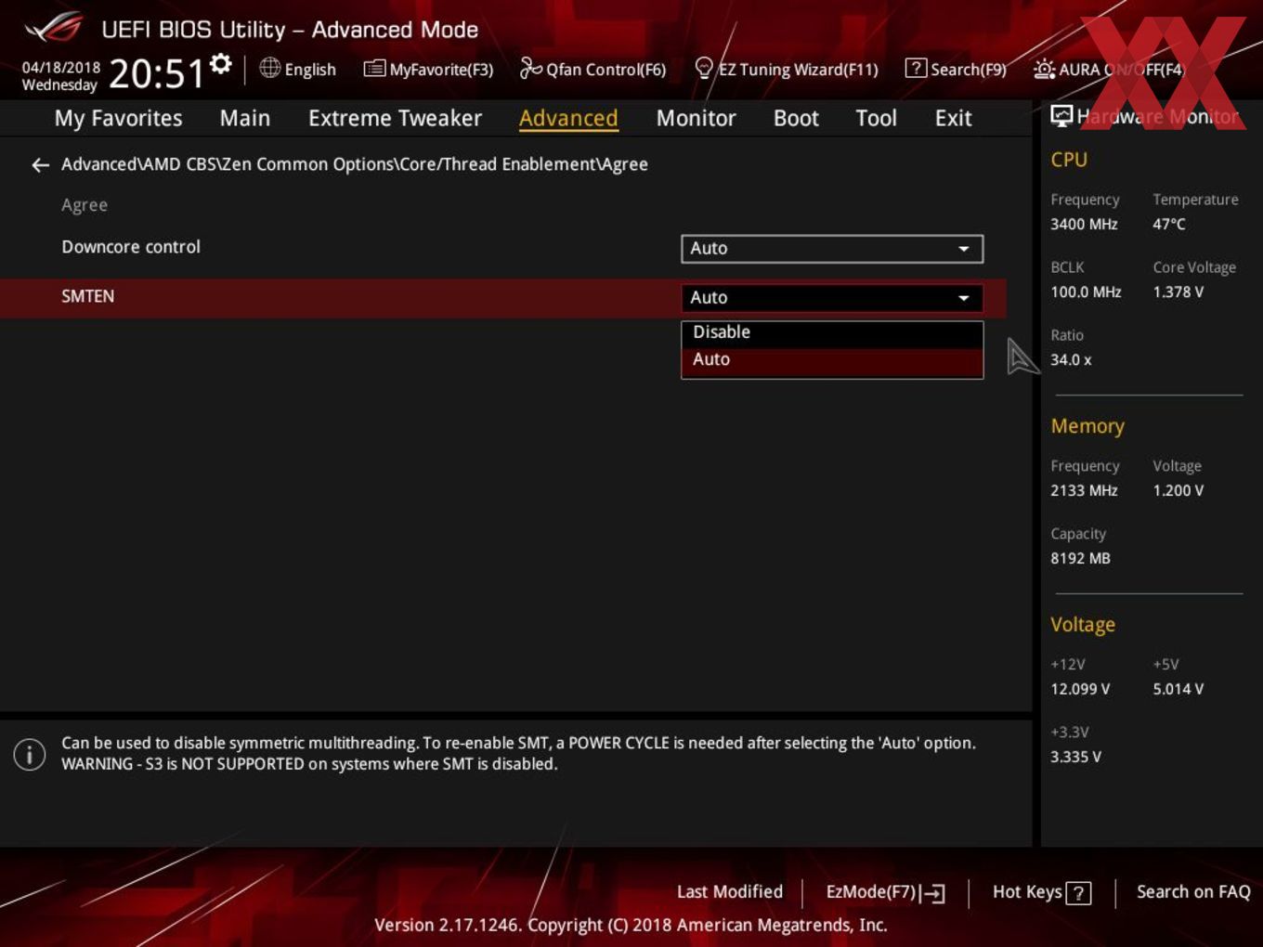This screenshot has height=947, width=1263.
Task: Click the breadcrumb path text
Action: [355, 164]
